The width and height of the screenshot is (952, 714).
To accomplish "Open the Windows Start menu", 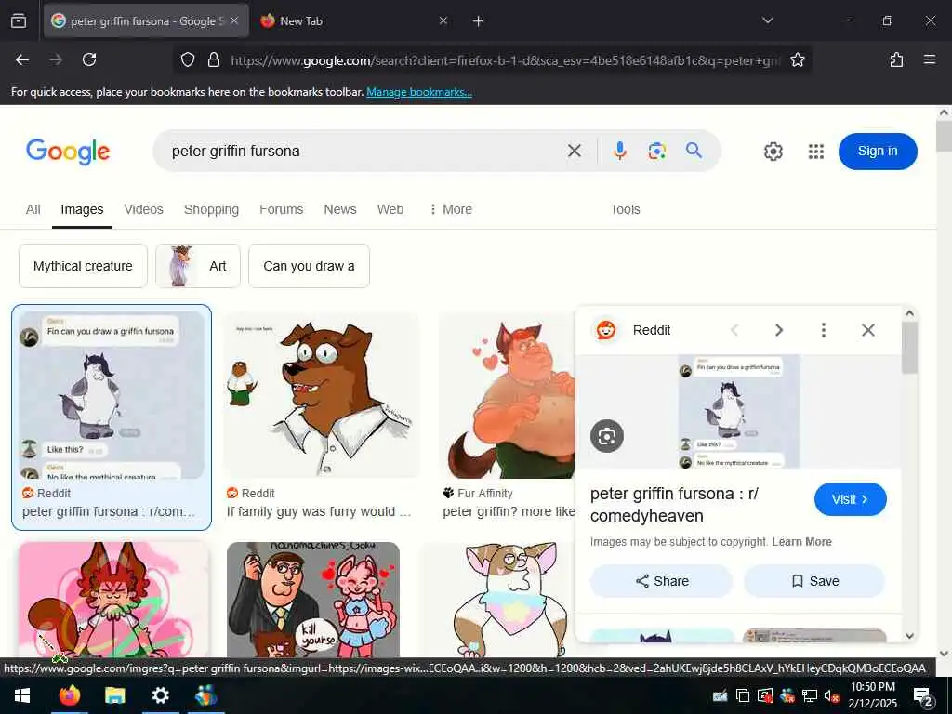I will (22, 695).
